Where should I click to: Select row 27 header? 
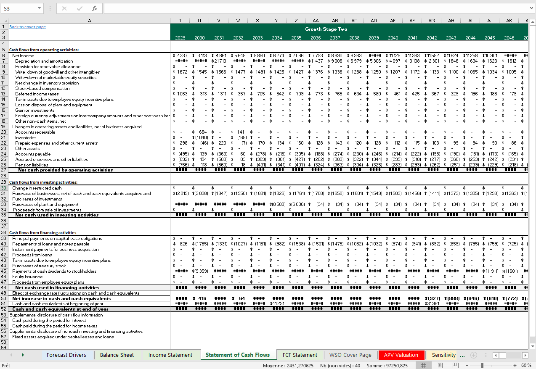[4, 170]
